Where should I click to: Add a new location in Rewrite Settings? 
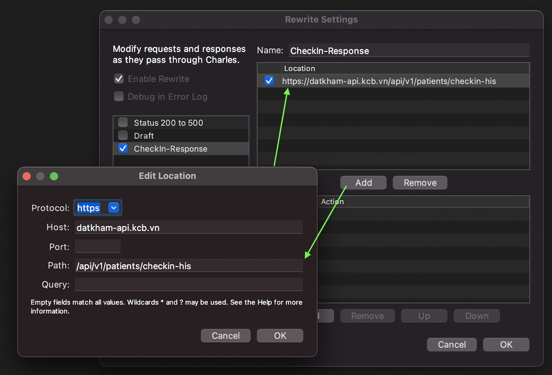363,182
